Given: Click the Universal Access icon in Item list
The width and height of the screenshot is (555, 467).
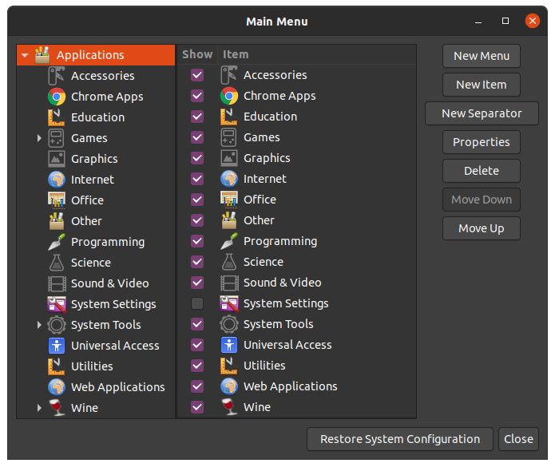Looking at the screenshot, I should [229, 345].
